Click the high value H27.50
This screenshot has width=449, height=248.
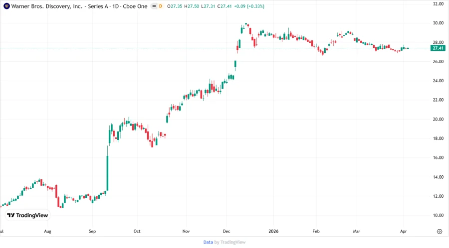(192, 6)
